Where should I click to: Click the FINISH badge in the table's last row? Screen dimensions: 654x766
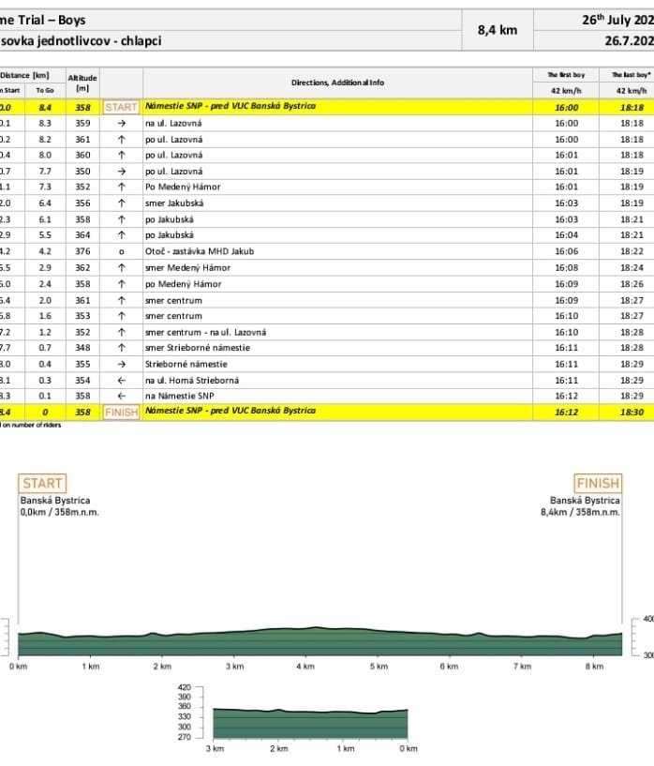pos(121,412)
